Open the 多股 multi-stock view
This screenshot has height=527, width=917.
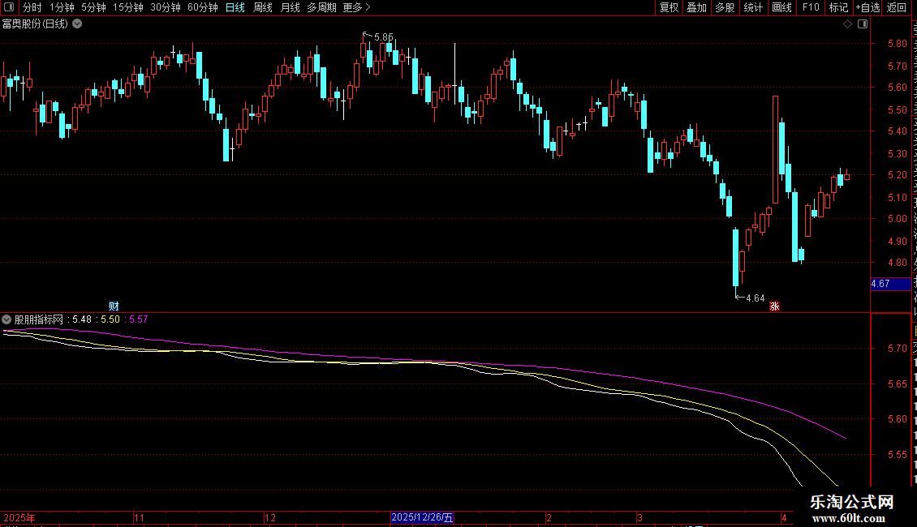[x=725, y=7]
